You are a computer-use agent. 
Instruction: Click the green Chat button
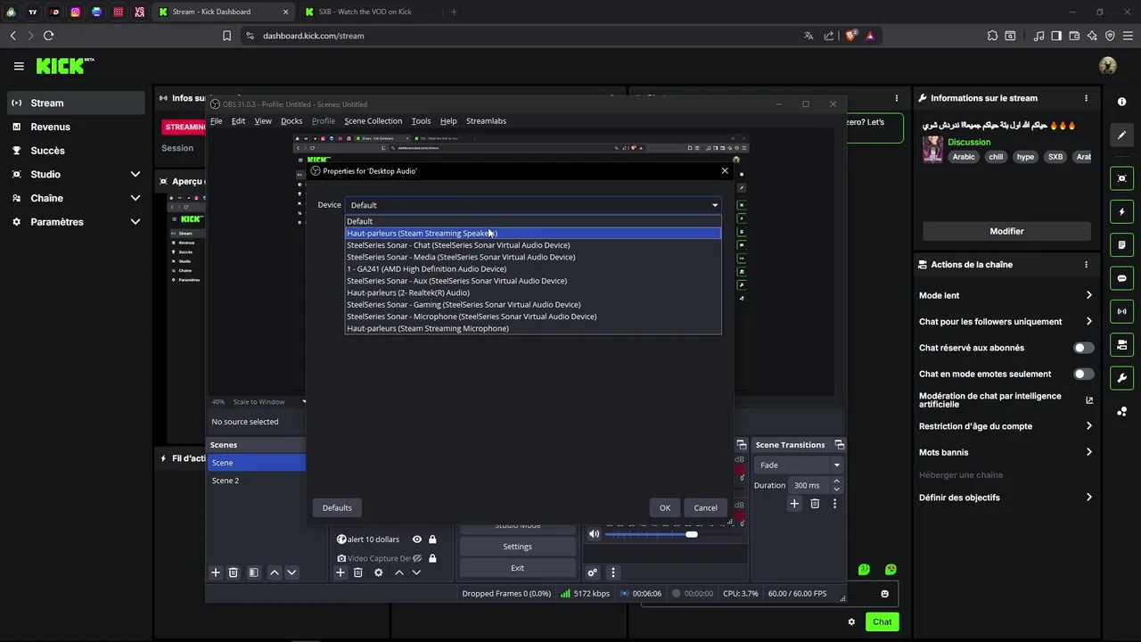882,621
